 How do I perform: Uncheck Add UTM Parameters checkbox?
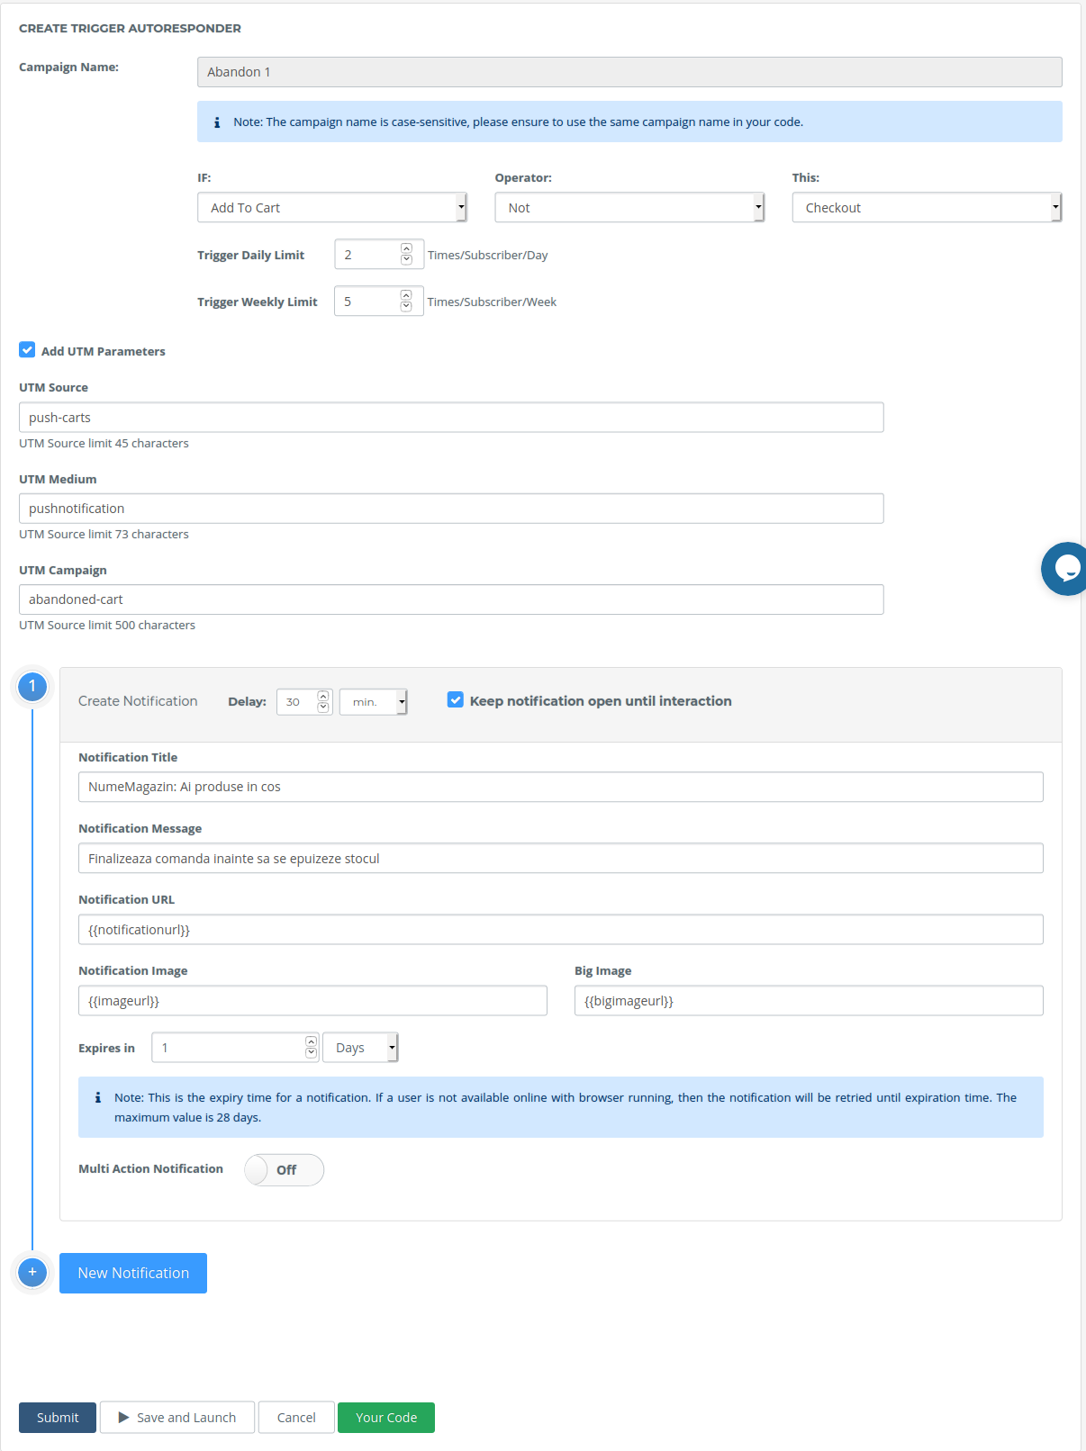27,350
